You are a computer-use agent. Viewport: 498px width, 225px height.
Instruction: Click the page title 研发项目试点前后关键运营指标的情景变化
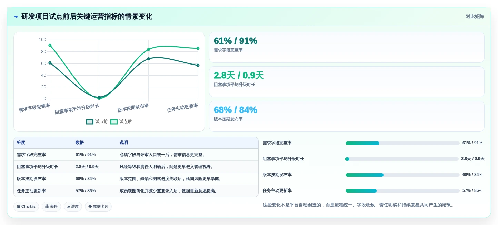(x=87, y=17)
